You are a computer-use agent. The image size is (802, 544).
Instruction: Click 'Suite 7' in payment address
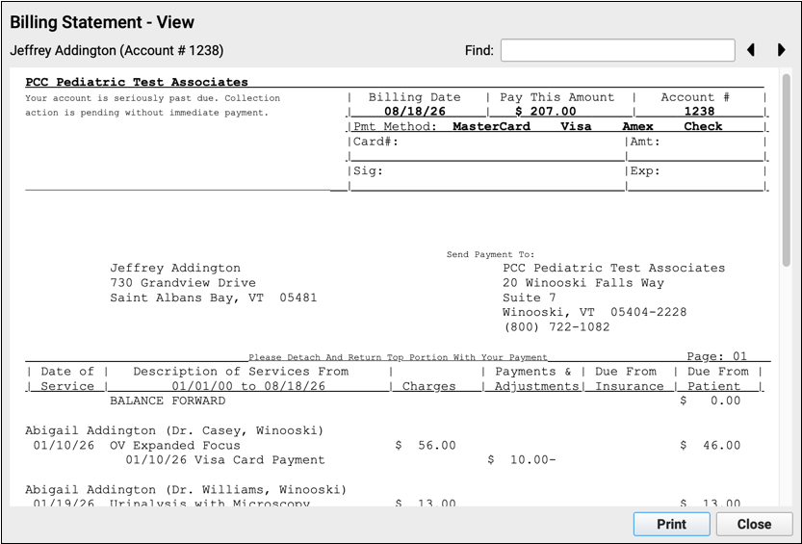(530, 298)
